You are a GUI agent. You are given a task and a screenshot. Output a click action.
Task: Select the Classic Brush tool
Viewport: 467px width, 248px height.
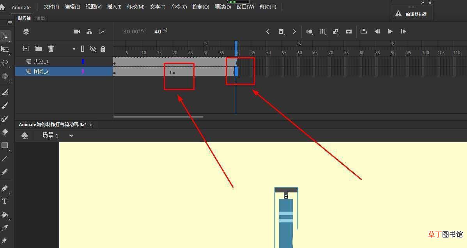5,106
